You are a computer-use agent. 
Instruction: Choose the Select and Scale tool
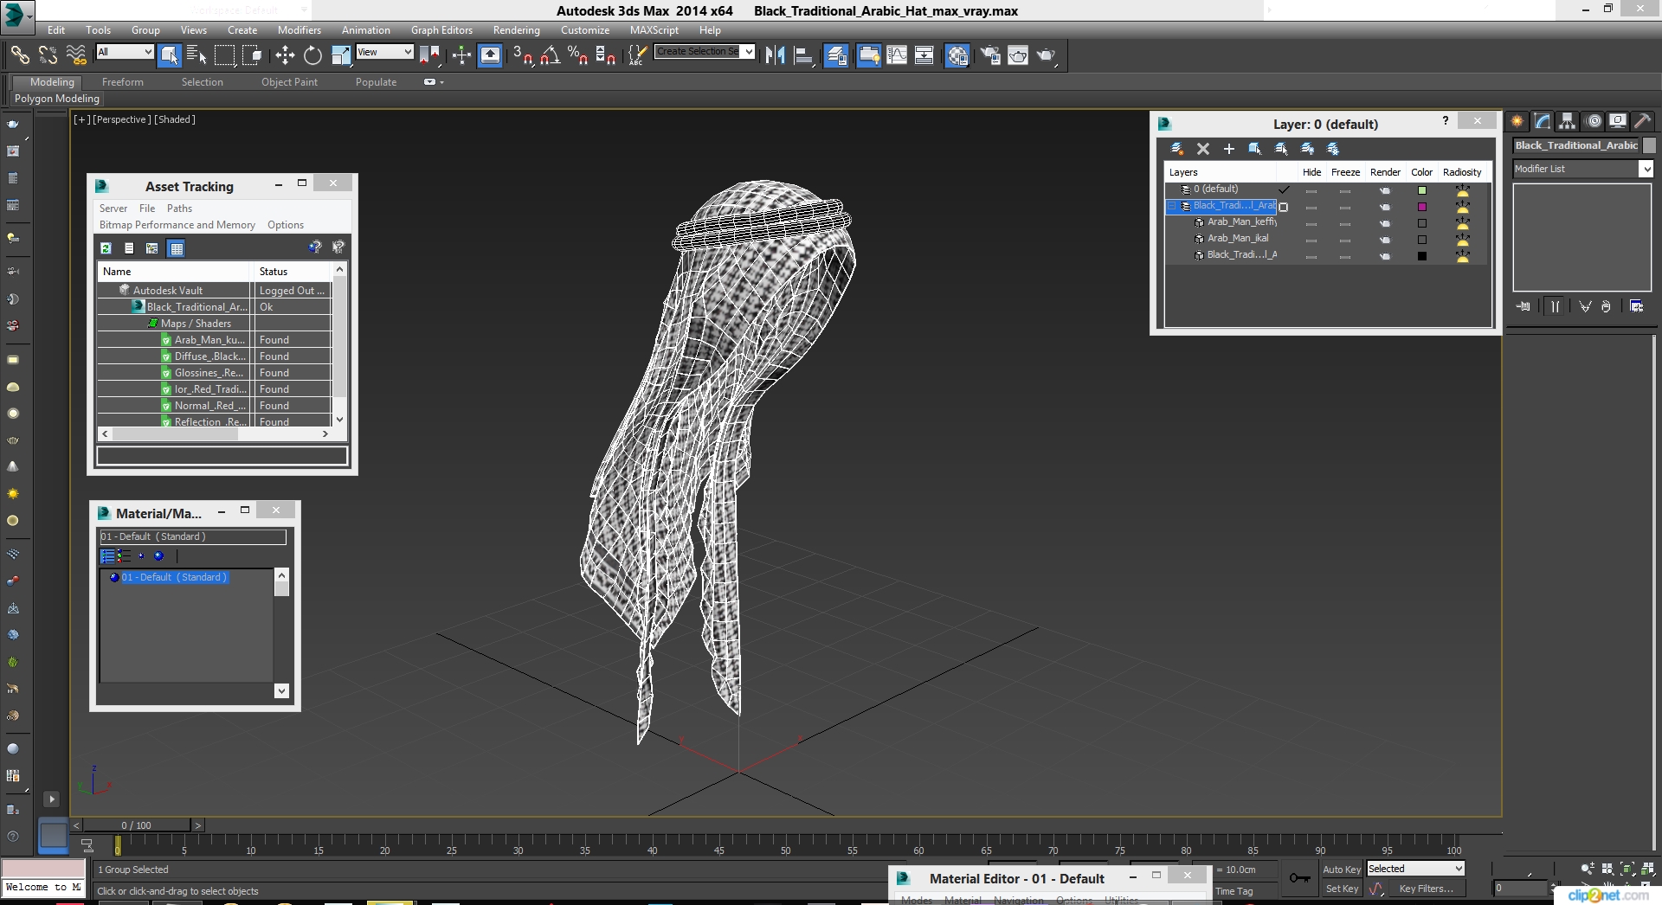[341, 55]
